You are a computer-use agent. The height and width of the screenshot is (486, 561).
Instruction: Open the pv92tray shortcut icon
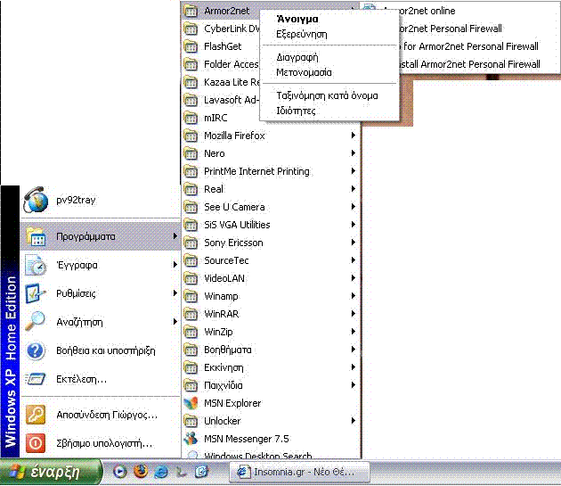click(x=37, y=202)
